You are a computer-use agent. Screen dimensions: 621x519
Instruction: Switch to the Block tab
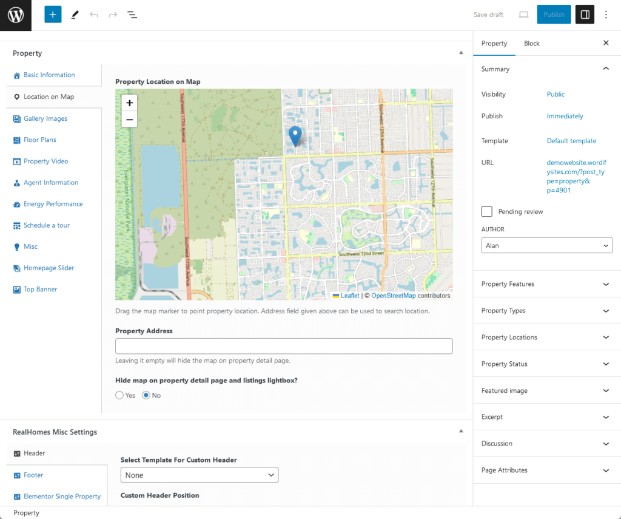(532, 43)
